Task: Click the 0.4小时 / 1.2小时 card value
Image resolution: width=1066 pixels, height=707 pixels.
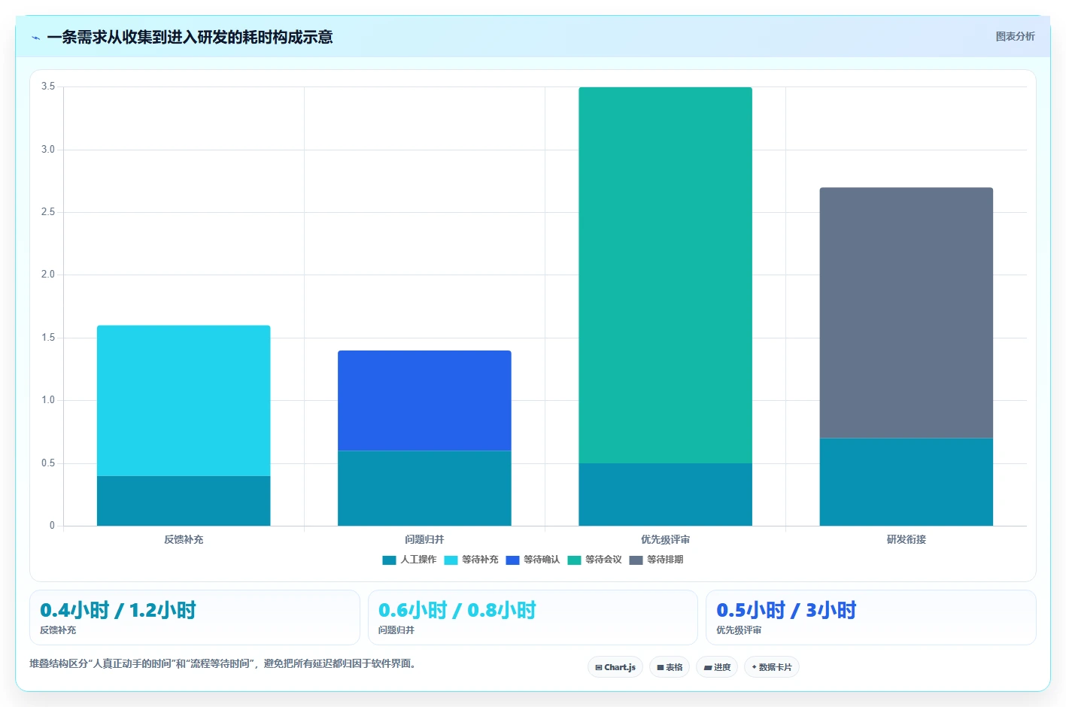Action: click(117, 610)
